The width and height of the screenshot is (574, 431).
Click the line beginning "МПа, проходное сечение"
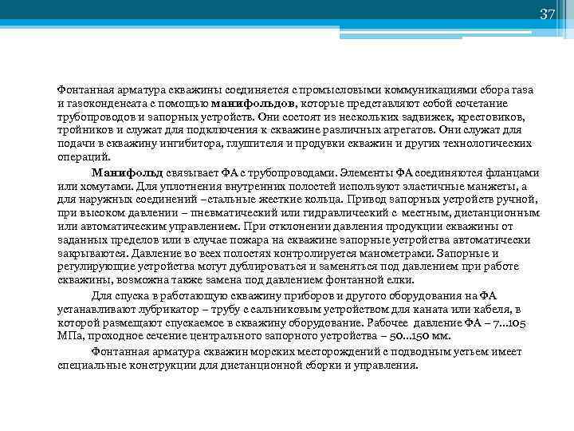(254, 336)
